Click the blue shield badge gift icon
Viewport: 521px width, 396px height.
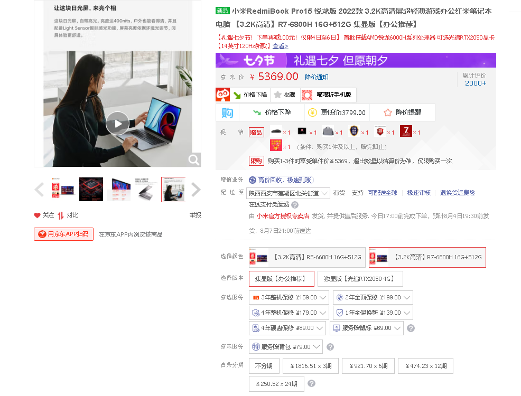354,131
